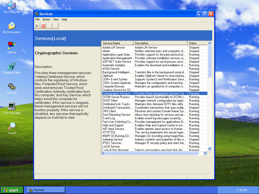Click the horizontal scrollbar right arrow
The width and height of the screenshot is (259, 194).
coord(205,153)
